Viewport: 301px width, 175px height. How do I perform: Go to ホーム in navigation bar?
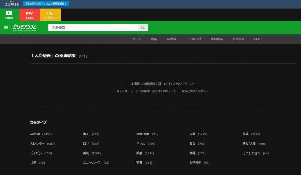click(x=137, y=39)
